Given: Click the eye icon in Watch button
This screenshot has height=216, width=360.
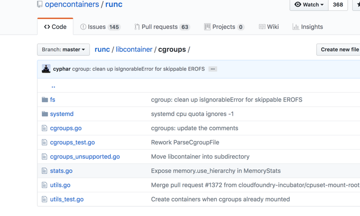Looking at the screenshot, I should (x=298, y=4).
